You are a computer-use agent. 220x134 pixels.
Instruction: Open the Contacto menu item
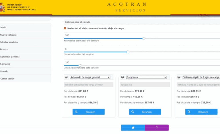[x=25, y=64]
